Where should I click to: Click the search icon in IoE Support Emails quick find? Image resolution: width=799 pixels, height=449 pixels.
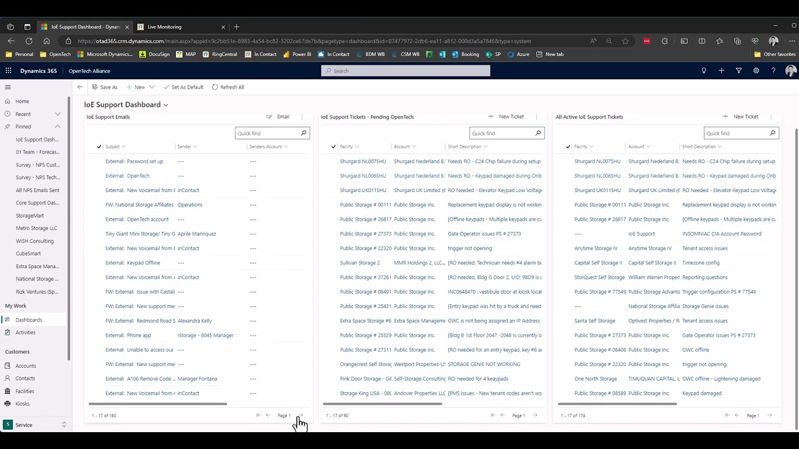(x=304, y=133)
